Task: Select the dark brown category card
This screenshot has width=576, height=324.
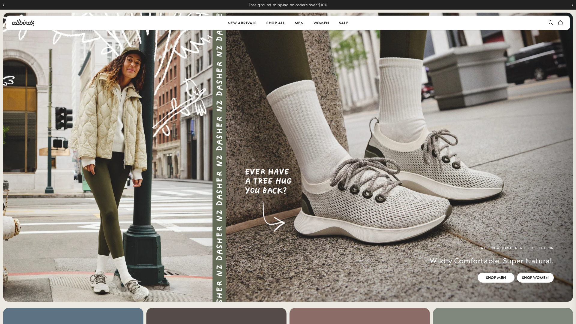Action: 216,316
